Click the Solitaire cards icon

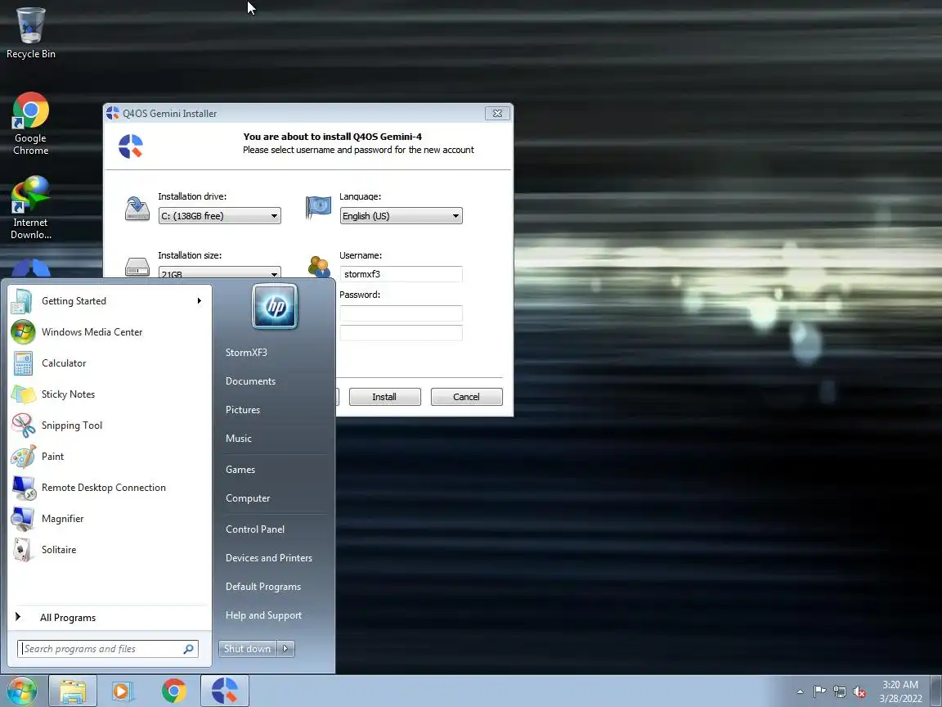tap(24, 550)
